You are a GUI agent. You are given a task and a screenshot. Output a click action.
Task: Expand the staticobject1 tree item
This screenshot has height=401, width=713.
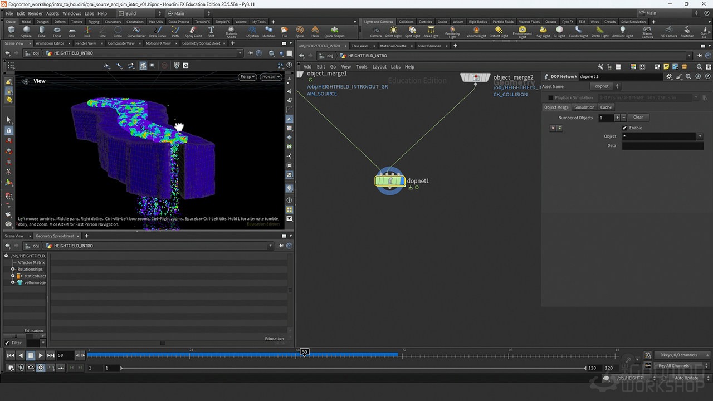click(12, 276)
